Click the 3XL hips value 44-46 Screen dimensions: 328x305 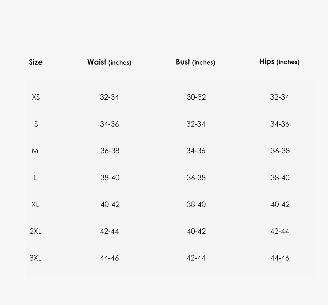tap(280, 258)
